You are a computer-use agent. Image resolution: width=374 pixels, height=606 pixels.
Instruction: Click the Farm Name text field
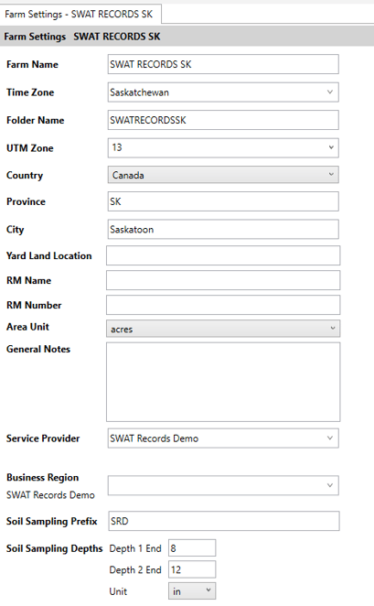(x=223, y=64)
